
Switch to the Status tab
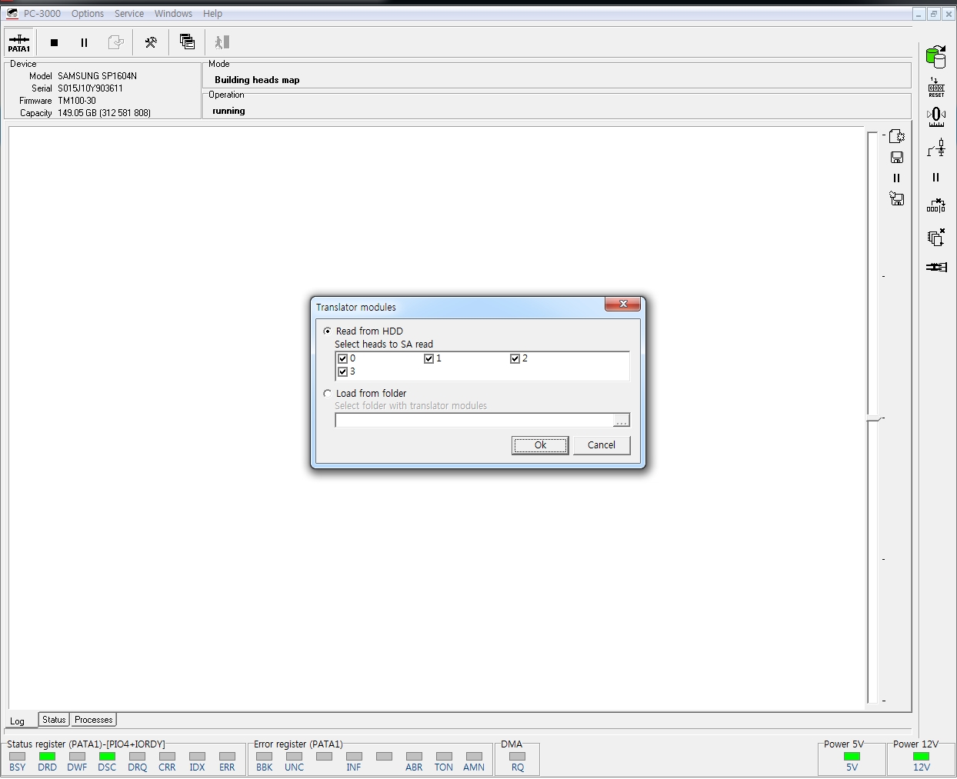click(x=54, y=720)
